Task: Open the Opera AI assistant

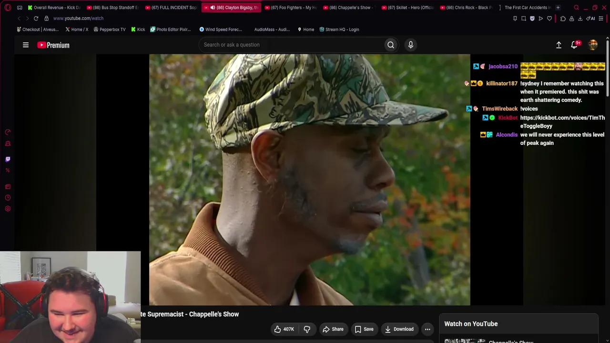Action: [590, 19]
